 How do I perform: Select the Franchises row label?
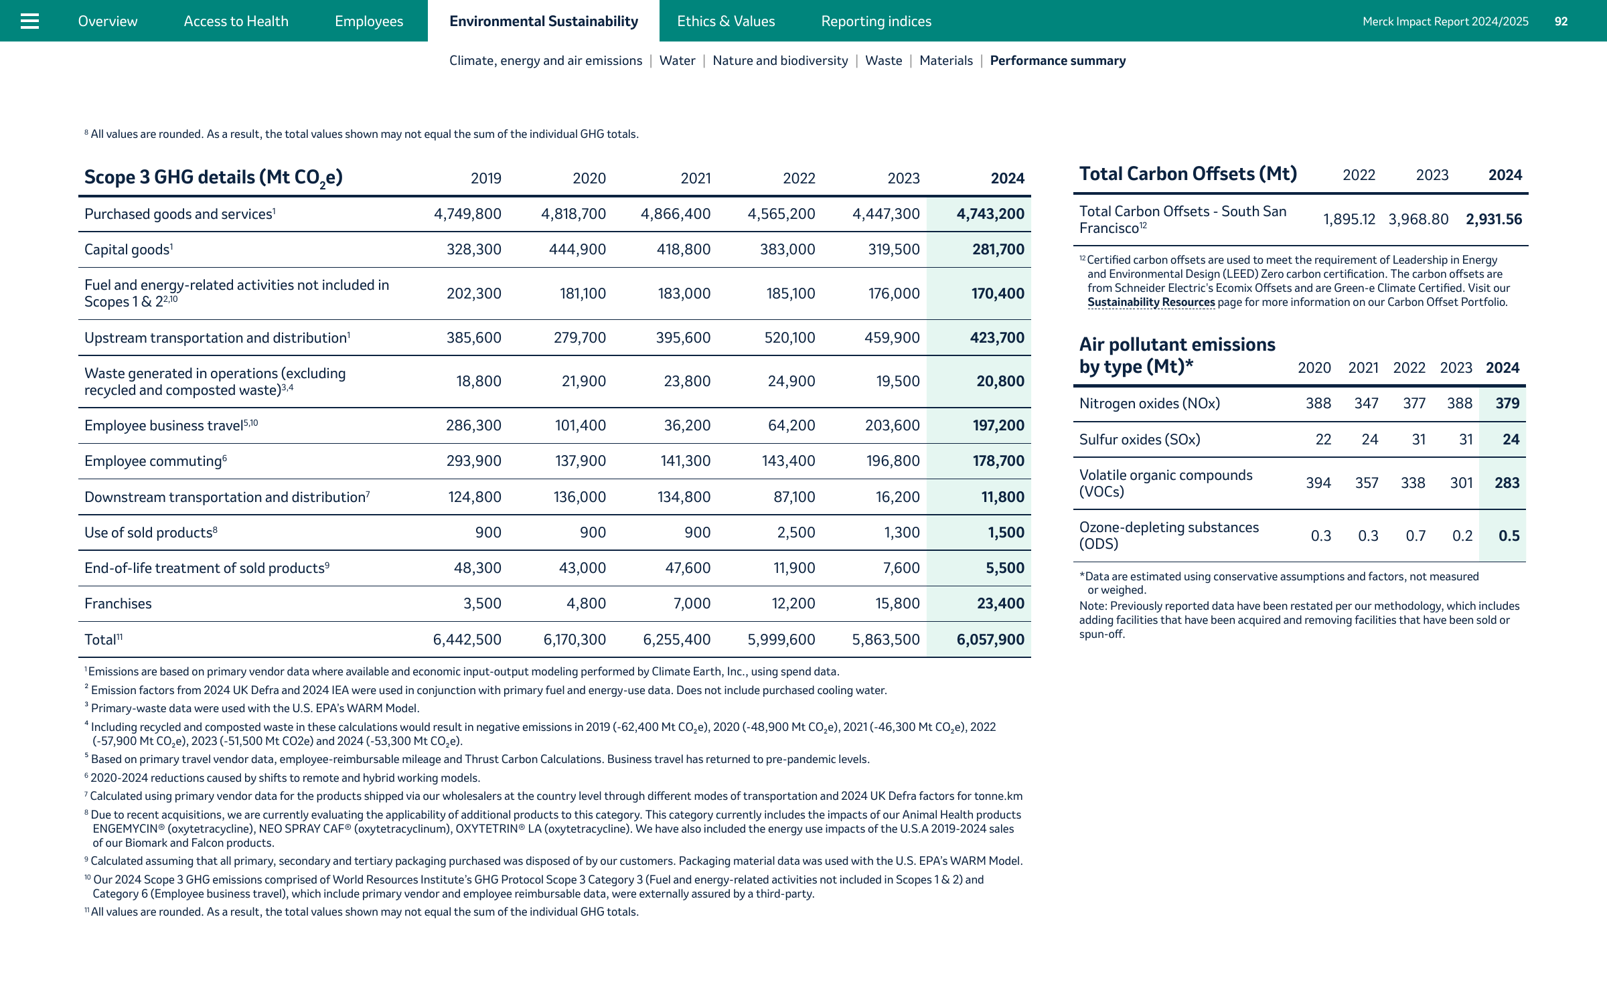pos(118,604)
